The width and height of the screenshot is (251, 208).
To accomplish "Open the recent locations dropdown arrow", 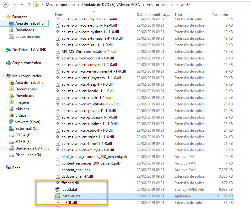I will pos(22,5).
